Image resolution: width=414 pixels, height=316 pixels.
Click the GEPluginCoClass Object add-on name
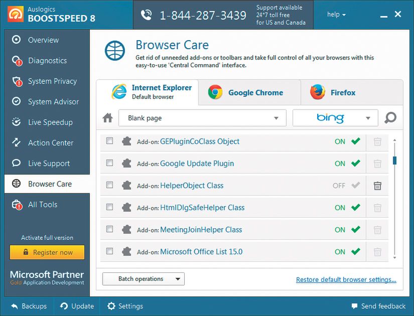coord(200,141)
